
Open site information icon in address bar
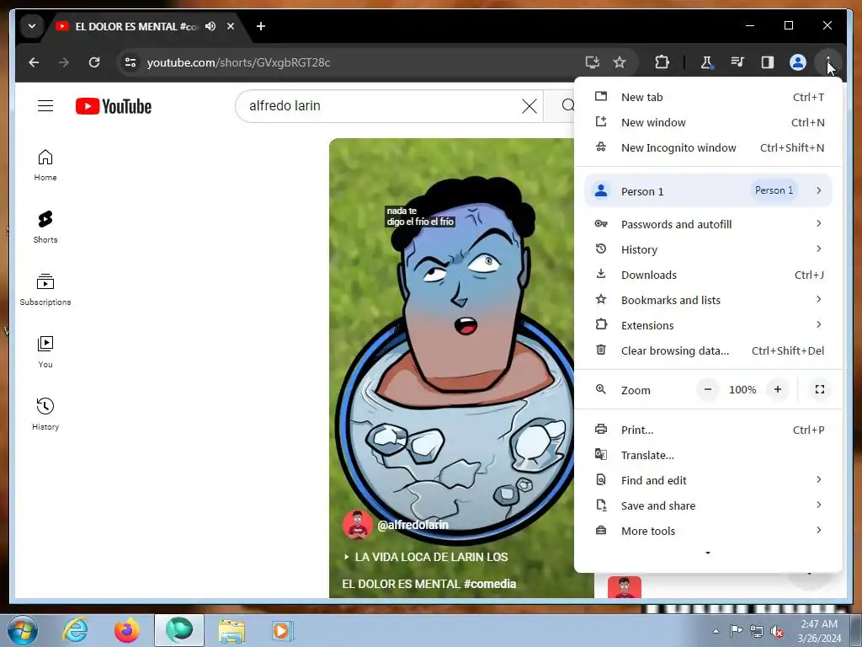tap(130, 62)
